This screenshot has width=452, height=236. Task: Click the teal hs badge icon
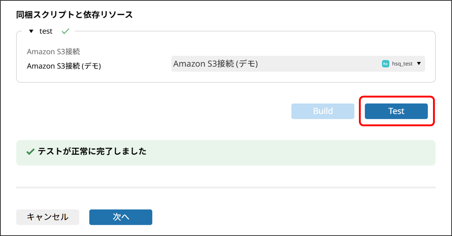tap(386, 64)
